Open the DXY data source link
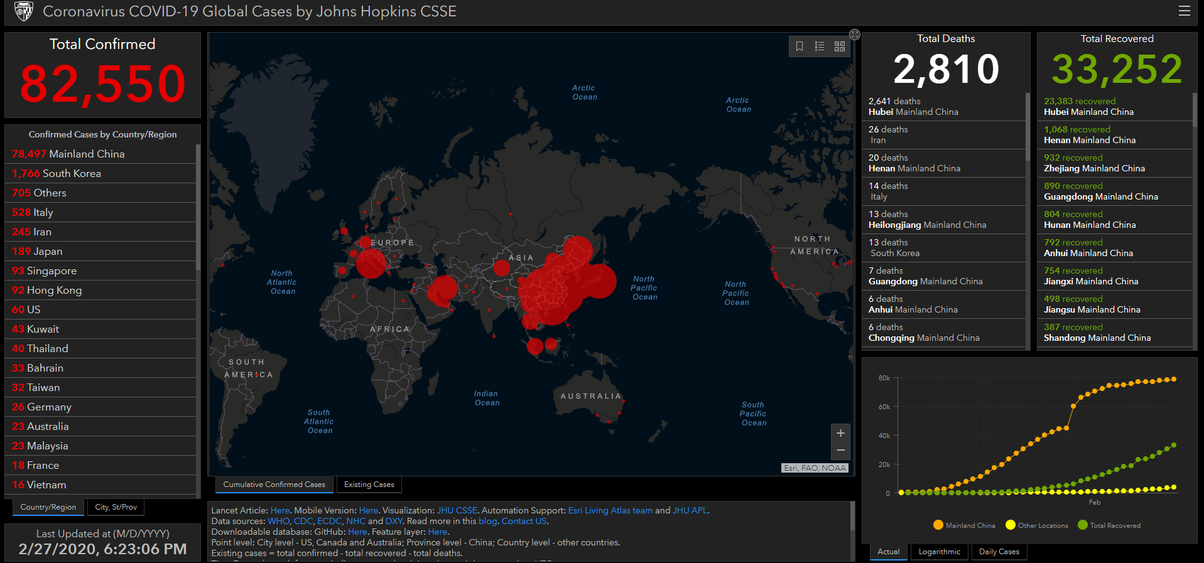 394,521
